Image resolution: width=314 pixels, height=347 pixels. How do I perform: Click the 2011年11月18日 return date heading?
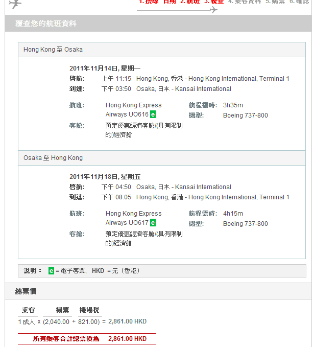(x=105, y=177)
